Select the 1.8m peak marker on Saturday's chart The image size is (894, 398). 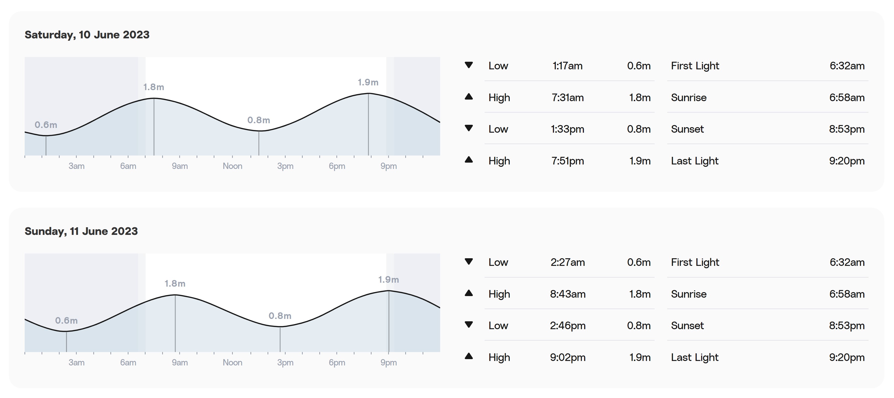154,87
